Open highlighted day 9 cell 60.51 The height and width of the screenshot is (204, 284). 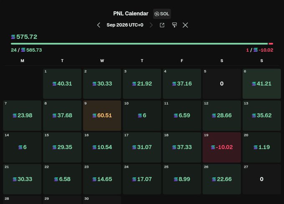[x=102, y=115]
